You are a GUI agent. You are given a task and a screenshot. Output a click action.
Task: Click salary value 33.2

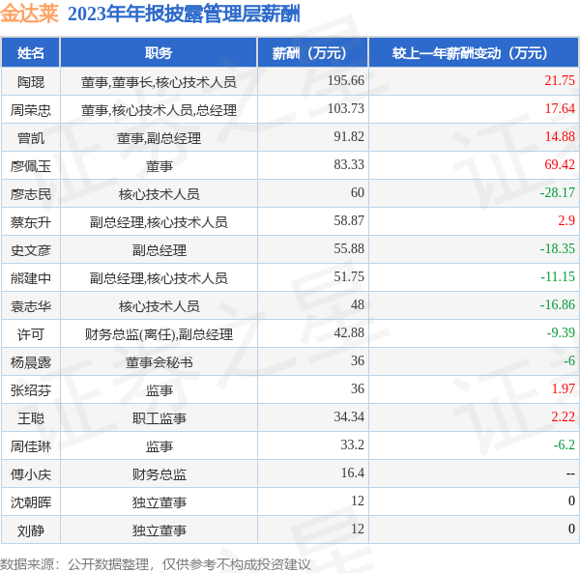(352, 444)
